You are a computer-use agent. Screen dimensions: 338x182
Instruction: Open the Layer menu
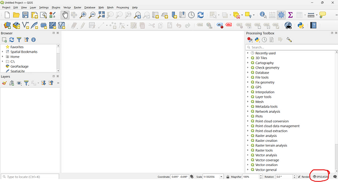33,7
